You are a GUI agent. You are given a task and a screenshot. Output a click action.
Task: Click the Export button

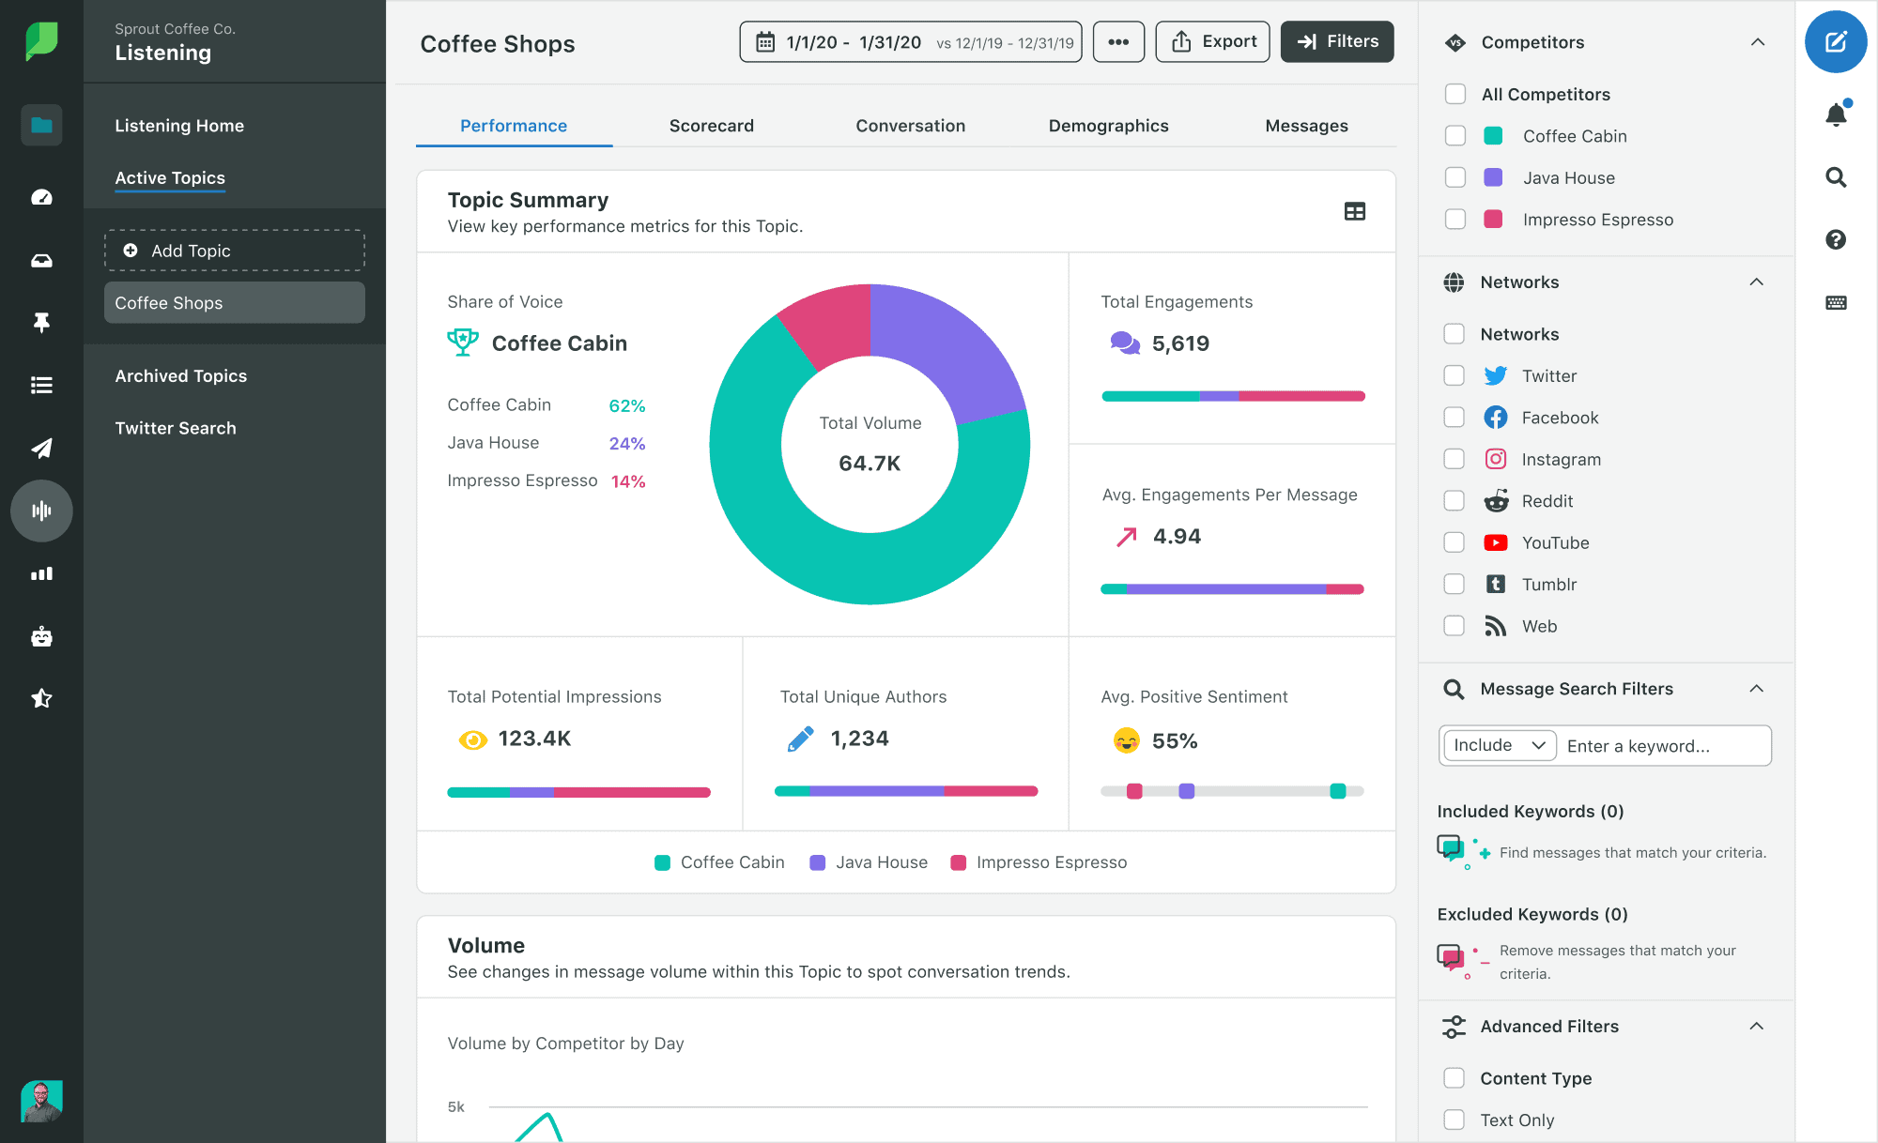point(1211,41)
